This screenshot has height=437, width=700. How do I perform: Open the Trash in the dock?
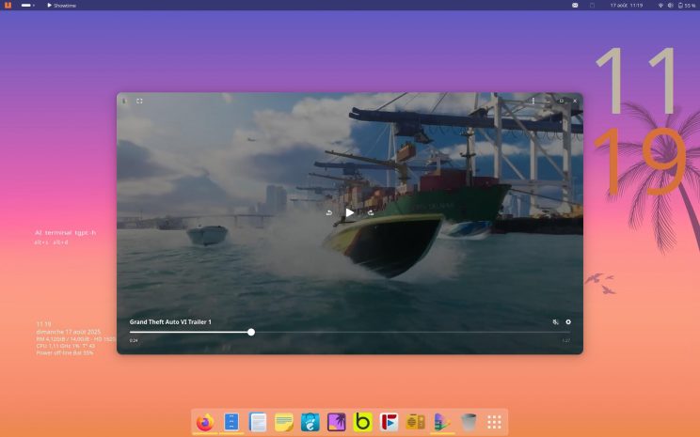click(469, 422)
